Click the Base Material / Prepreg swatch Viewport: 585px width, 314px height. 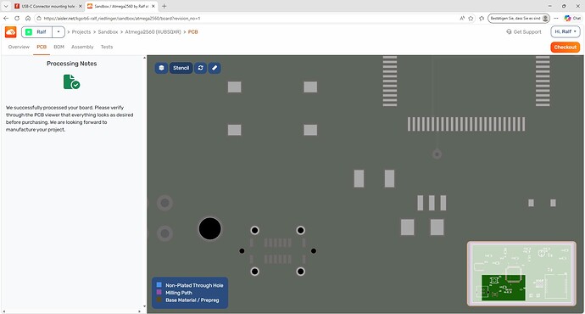coord(159,300)
